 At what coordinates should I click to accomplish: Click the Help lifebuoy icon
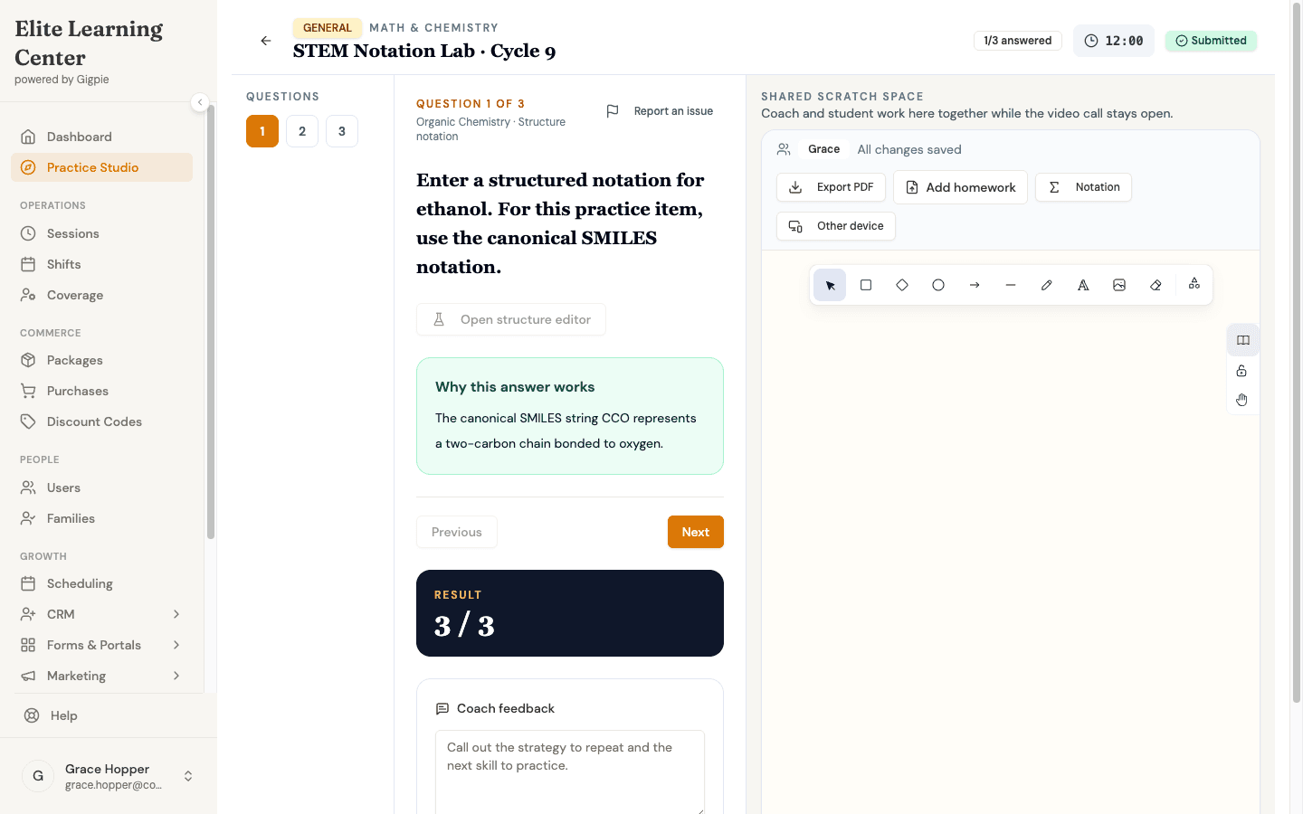click(x=32, y=715)
